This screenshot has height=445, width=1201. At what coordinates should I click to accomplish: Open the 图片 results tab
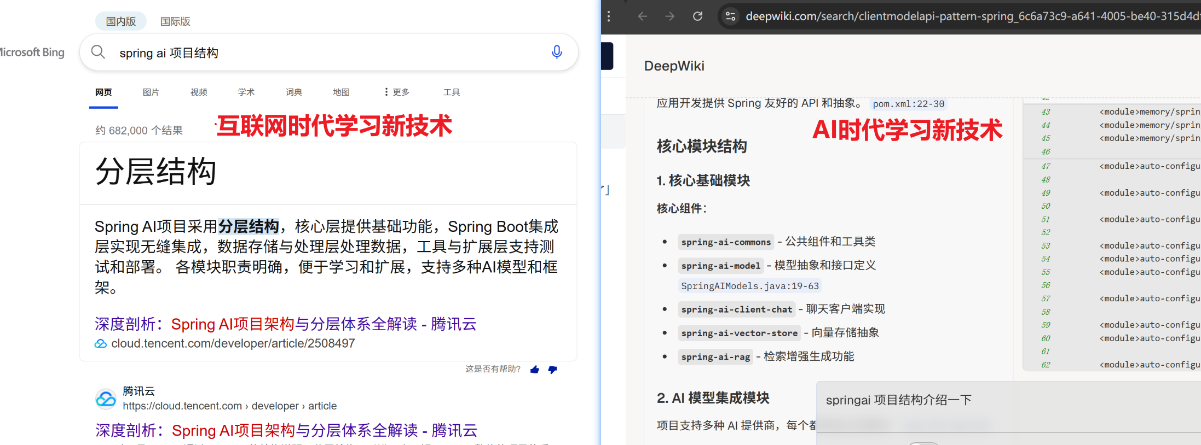(151, 92)
